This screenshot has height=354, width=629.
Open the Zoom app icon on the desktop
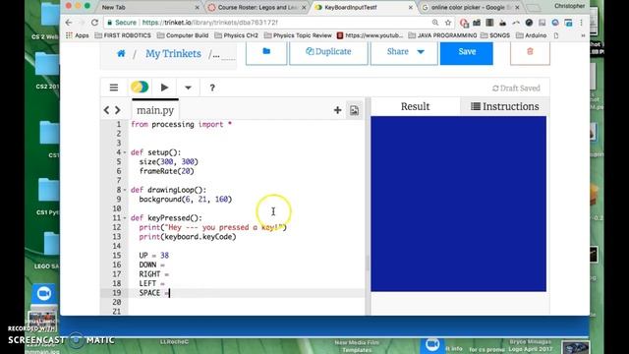click(43, 293)
